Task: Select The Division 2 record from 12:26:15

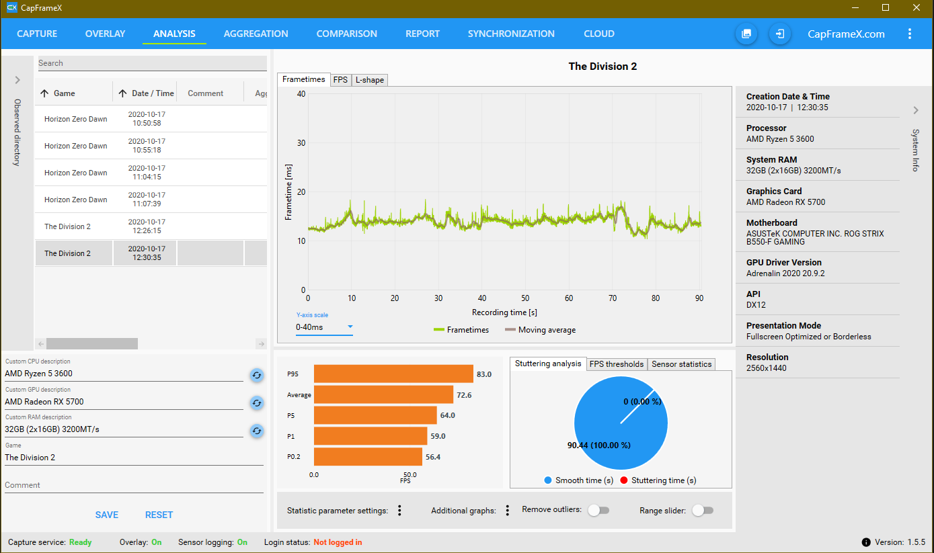Action: (x=151, y=226)
